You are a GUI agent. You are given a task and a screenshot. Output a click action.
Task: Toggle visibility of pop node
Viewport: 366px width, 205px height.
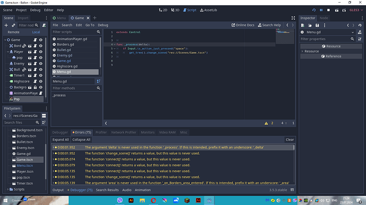coord(41,58)
